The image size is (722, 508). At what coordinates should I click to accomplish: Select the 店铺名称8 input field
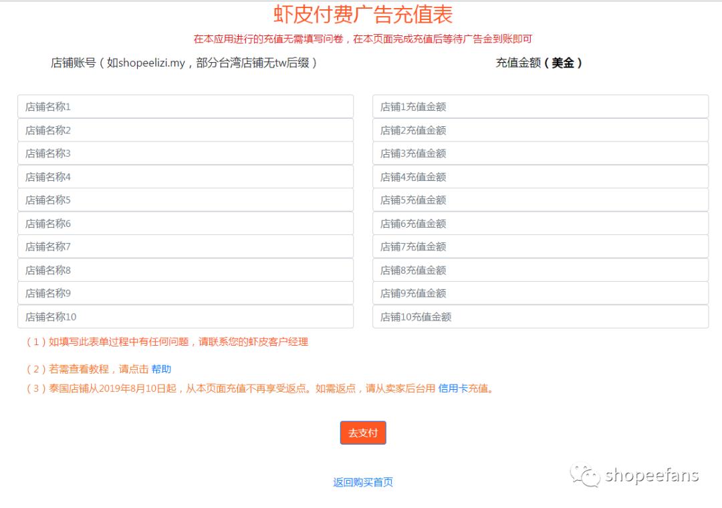[x=186, y=270]
